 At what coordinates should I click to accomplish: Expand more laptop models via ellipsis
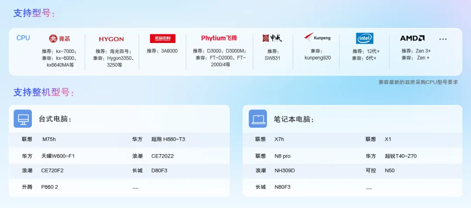(369, 187)
